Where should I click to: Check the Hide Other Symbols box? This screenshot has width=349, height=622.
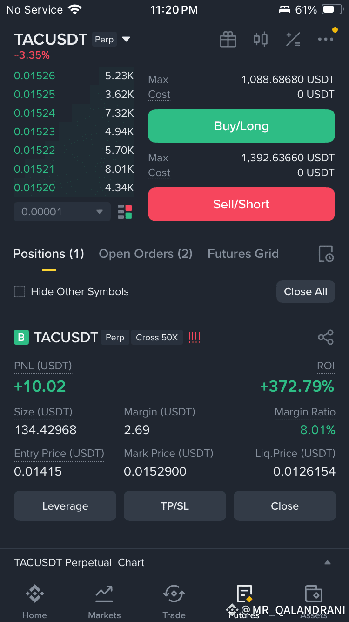(x=20, y=292)
